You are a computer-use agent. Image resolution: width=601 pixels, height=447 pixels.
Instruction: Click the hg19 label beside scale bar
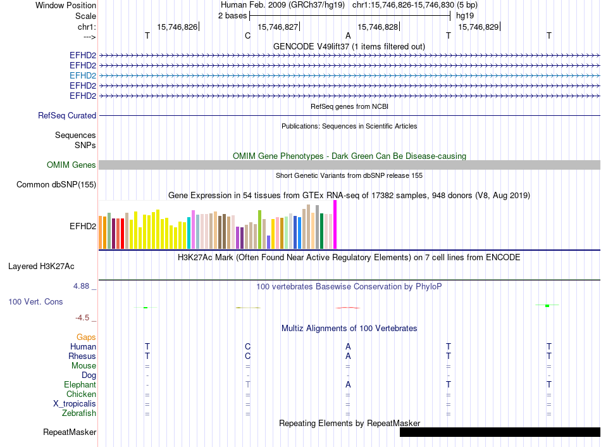pos(465,16)
